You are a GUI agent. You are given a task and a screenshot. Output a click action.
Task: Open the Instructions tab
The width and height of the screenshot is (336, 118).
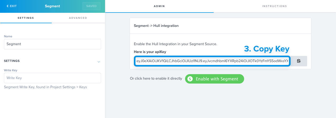(x=275, y=6)
